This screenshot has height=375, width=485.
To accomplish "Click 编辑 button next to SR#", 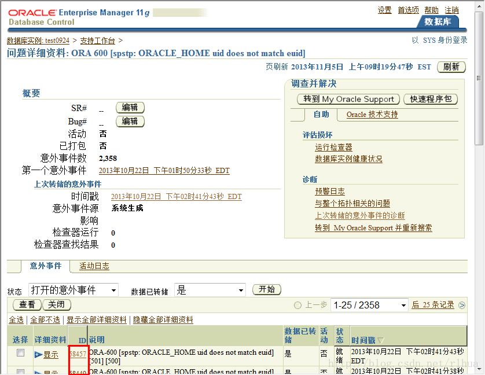I will [130, 108].
